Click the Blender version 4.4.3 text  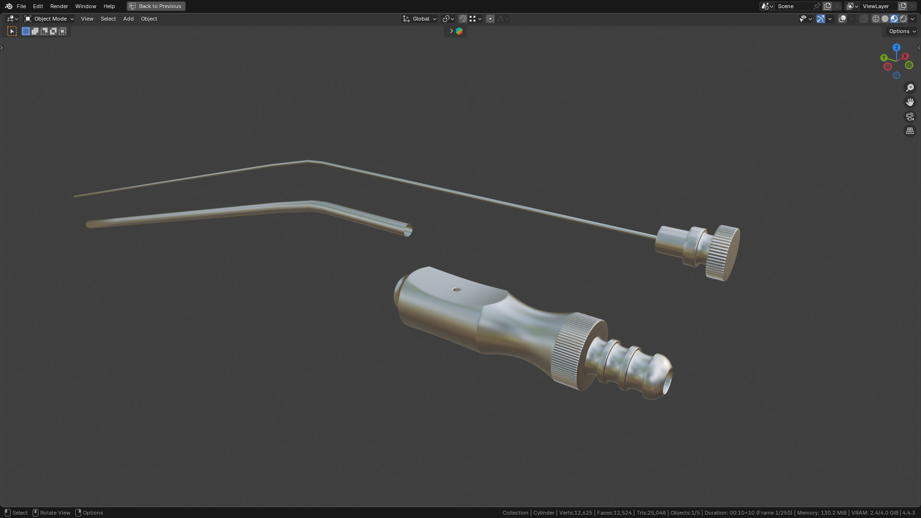coord(909,513)
